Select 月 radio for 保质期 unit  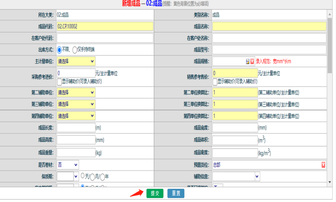tap(92, 176)
